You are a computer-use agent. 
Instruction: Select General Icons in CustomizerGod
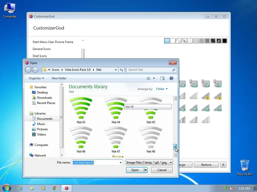[x=42, y=49]
